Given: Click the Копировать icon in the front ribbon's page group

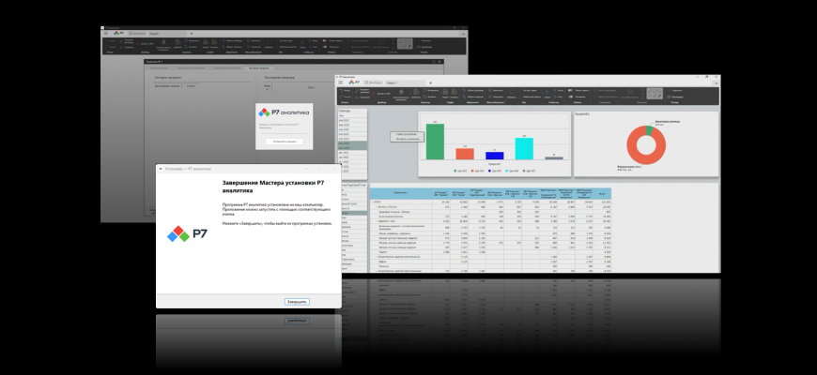Looking at the screenshot, I should [424, 91].
